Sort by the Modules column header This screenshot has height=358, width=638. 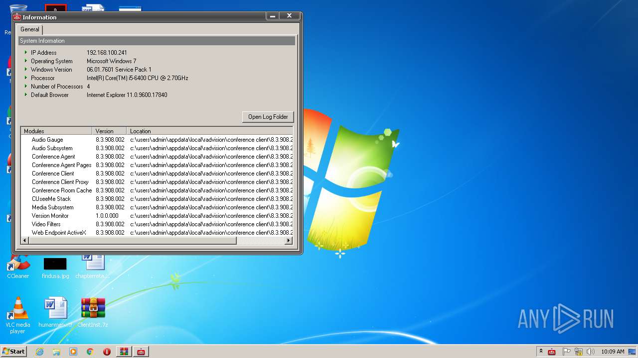pos(56,131)
